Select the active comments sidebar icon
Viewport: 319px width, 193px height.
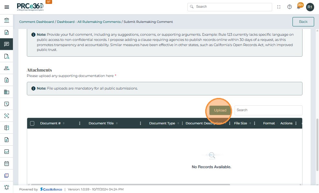(x=6, y=44)
